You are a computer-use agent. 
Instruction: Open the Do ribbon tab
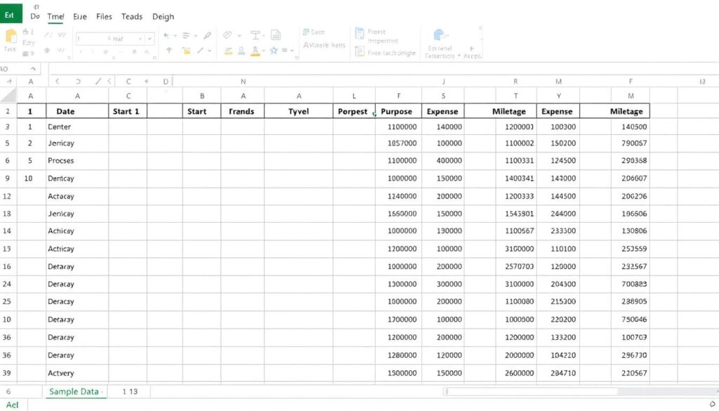click(35, 16)
